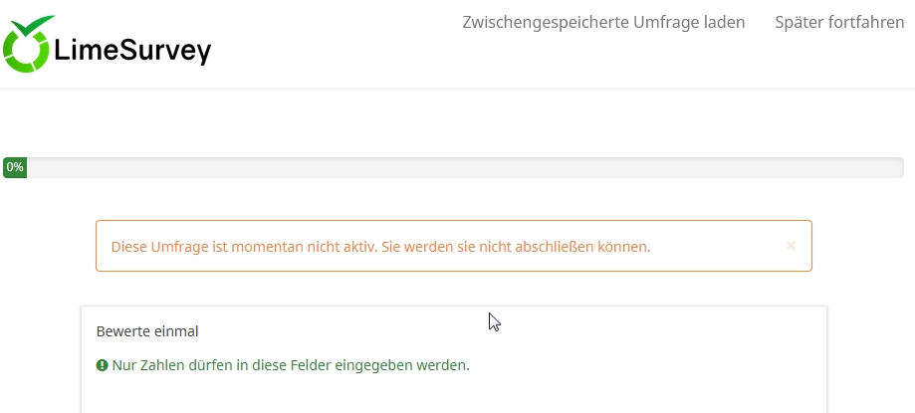Viewport: 915px width, 413px height.
Task: Click the green checkmark atop the logo
Action: [x=33, y=26]
